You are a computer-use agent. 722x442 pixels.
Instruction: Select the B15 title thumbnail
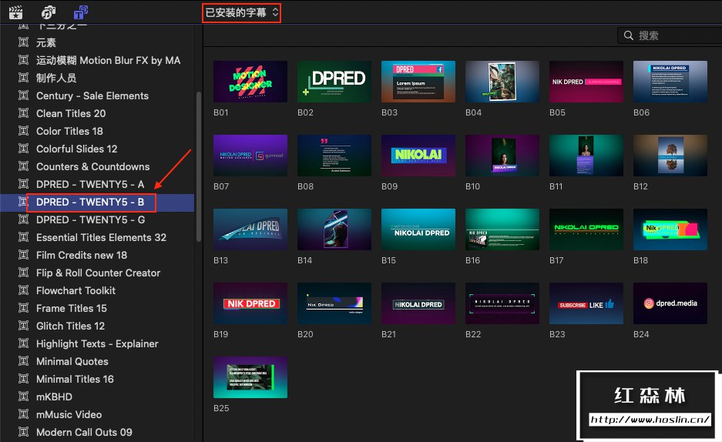[x=418, y=229]
